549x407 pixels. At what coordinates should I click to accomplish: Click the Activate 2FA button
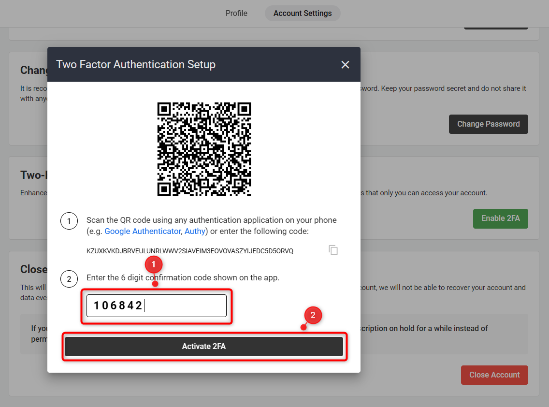(x=204, y=347)
